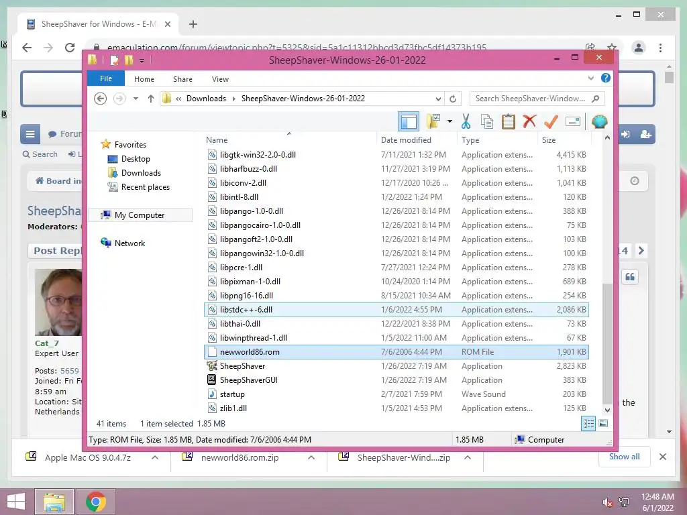The image size is (687, 515).
Task: Select Downloads in navigation pane
Action: (141, 173)
